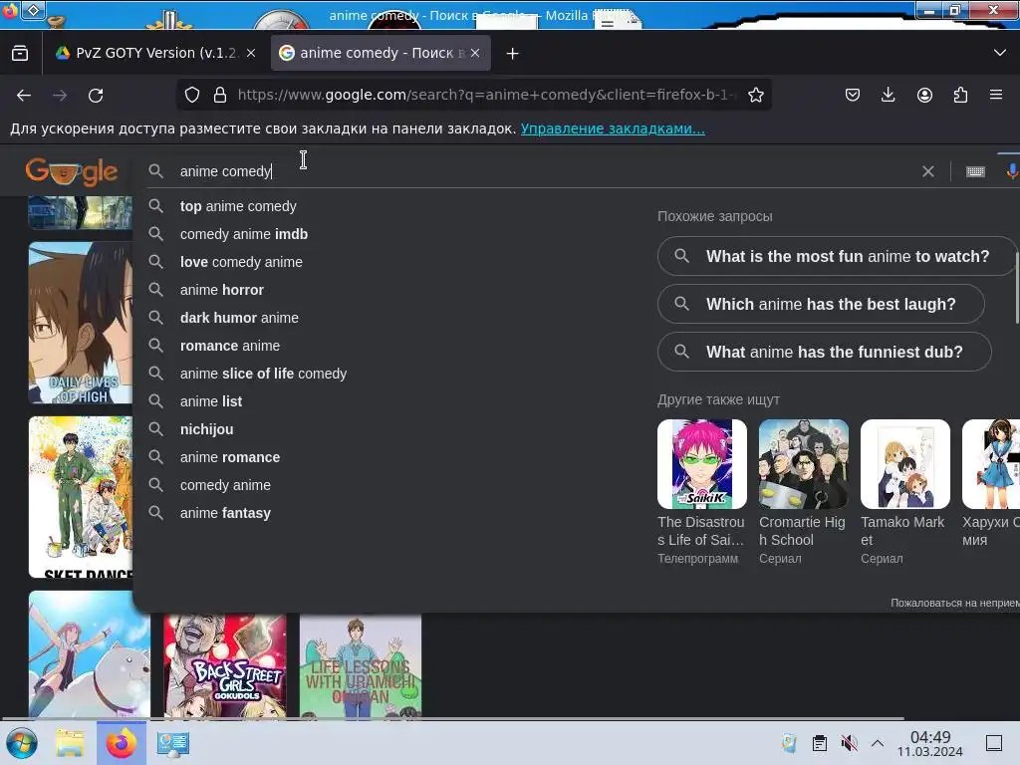Open the Tamako Market thumbnail
This screenshot has height=765, width=1020.
tap(904, 464)
